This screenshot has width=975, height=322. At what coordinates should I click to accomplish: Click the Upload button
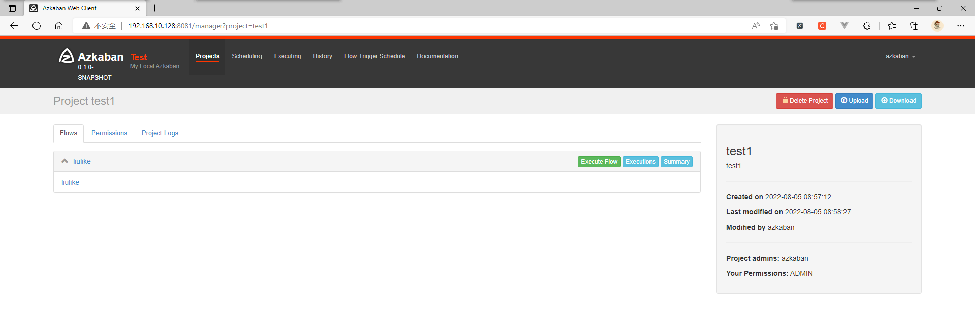tap(854, 101)
